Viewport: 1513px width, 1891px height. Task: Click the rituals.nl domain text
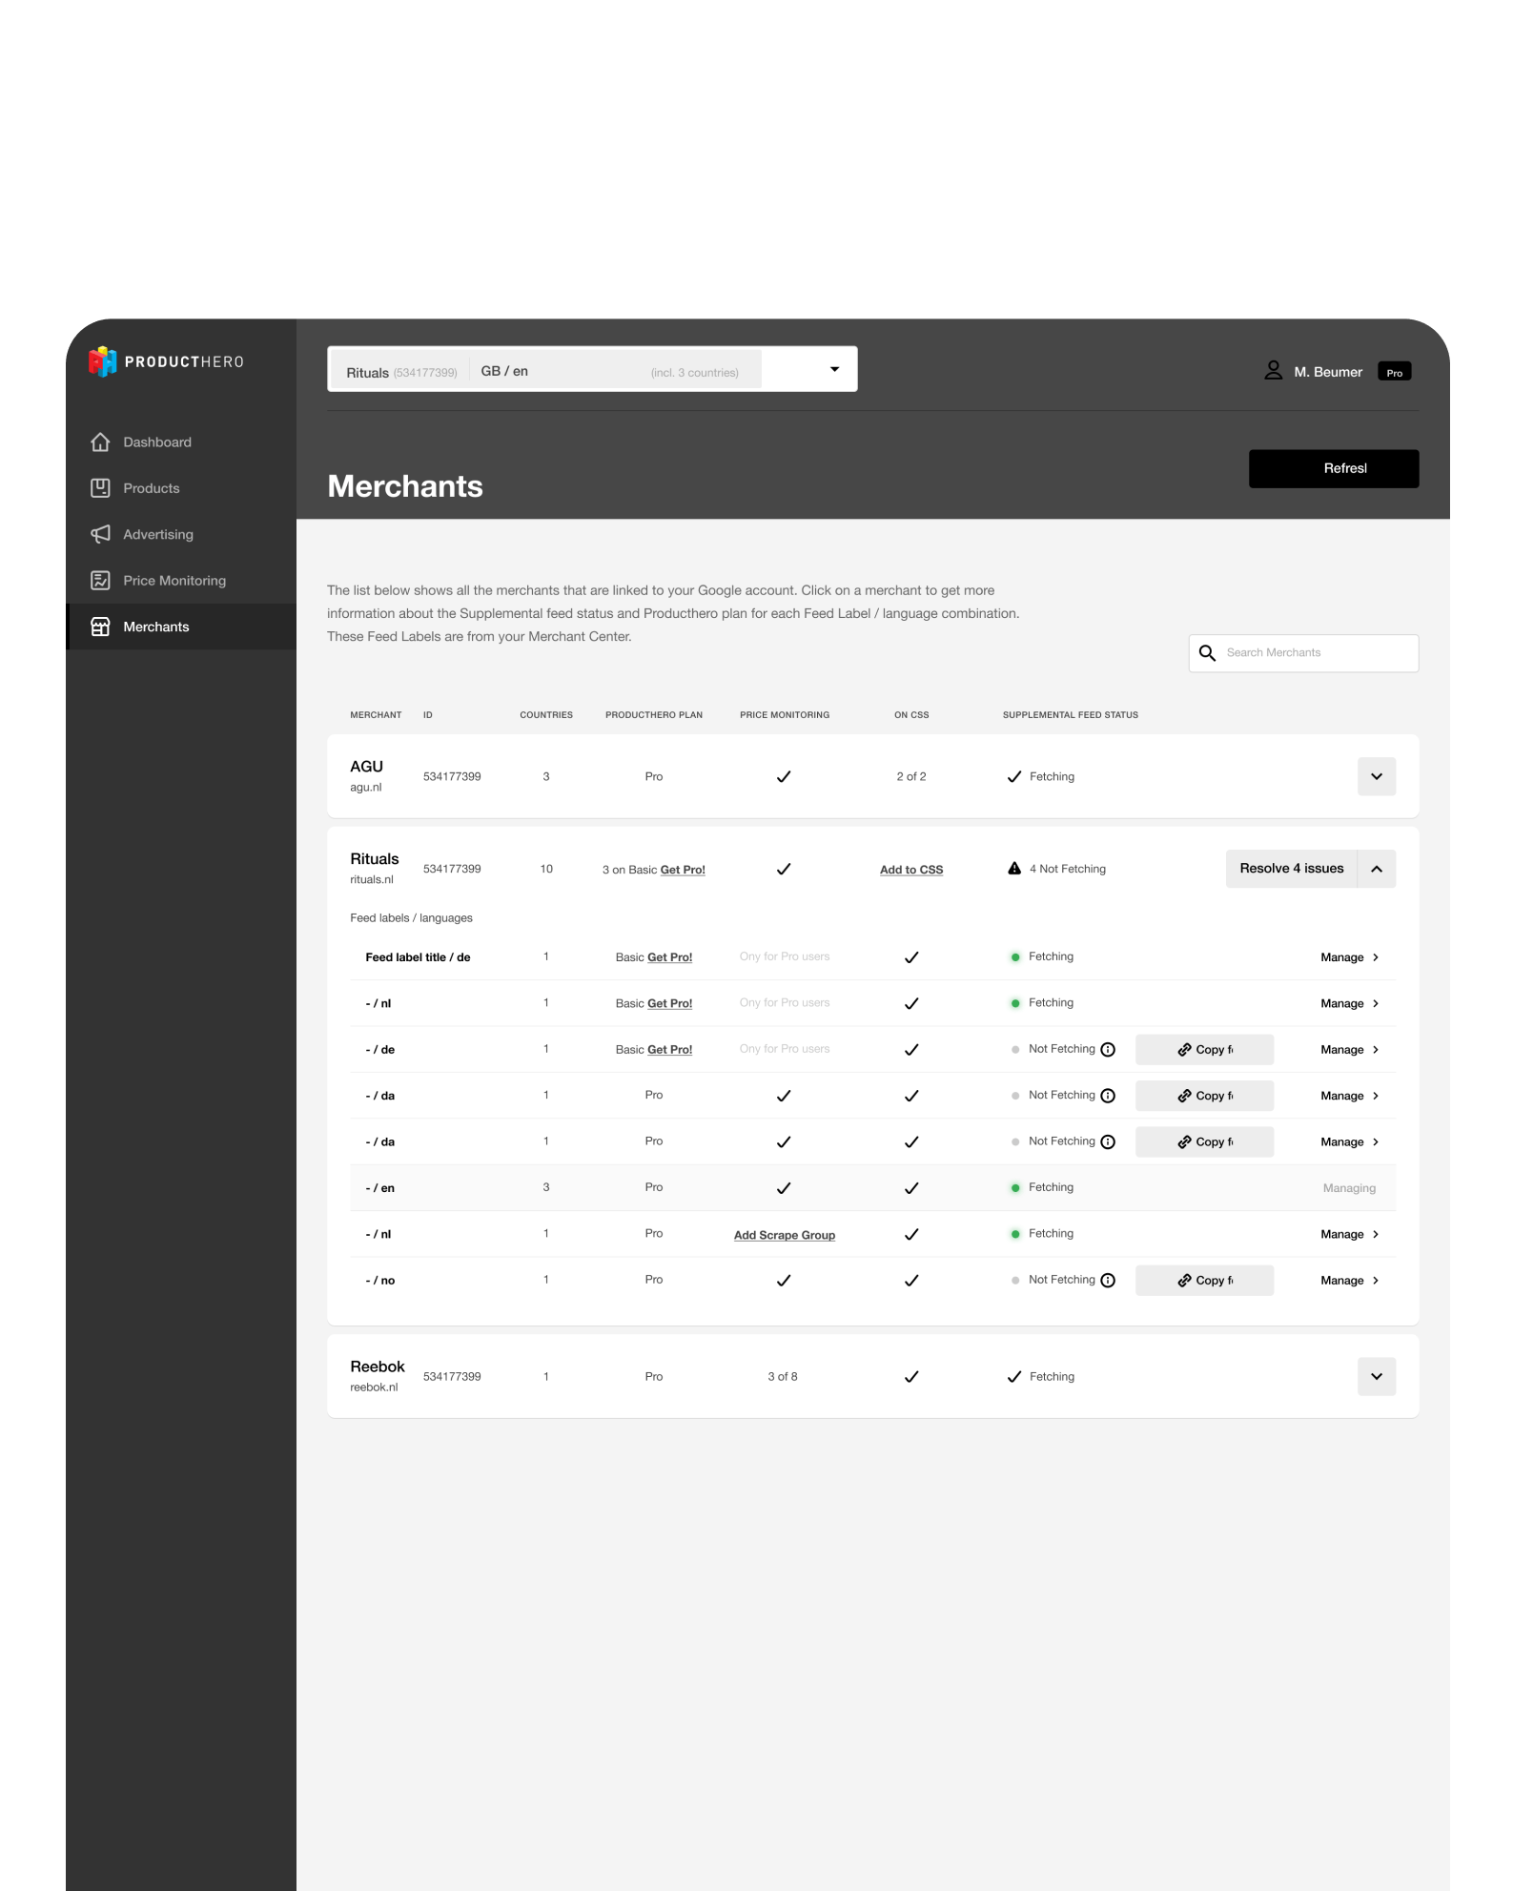[372, 880]
